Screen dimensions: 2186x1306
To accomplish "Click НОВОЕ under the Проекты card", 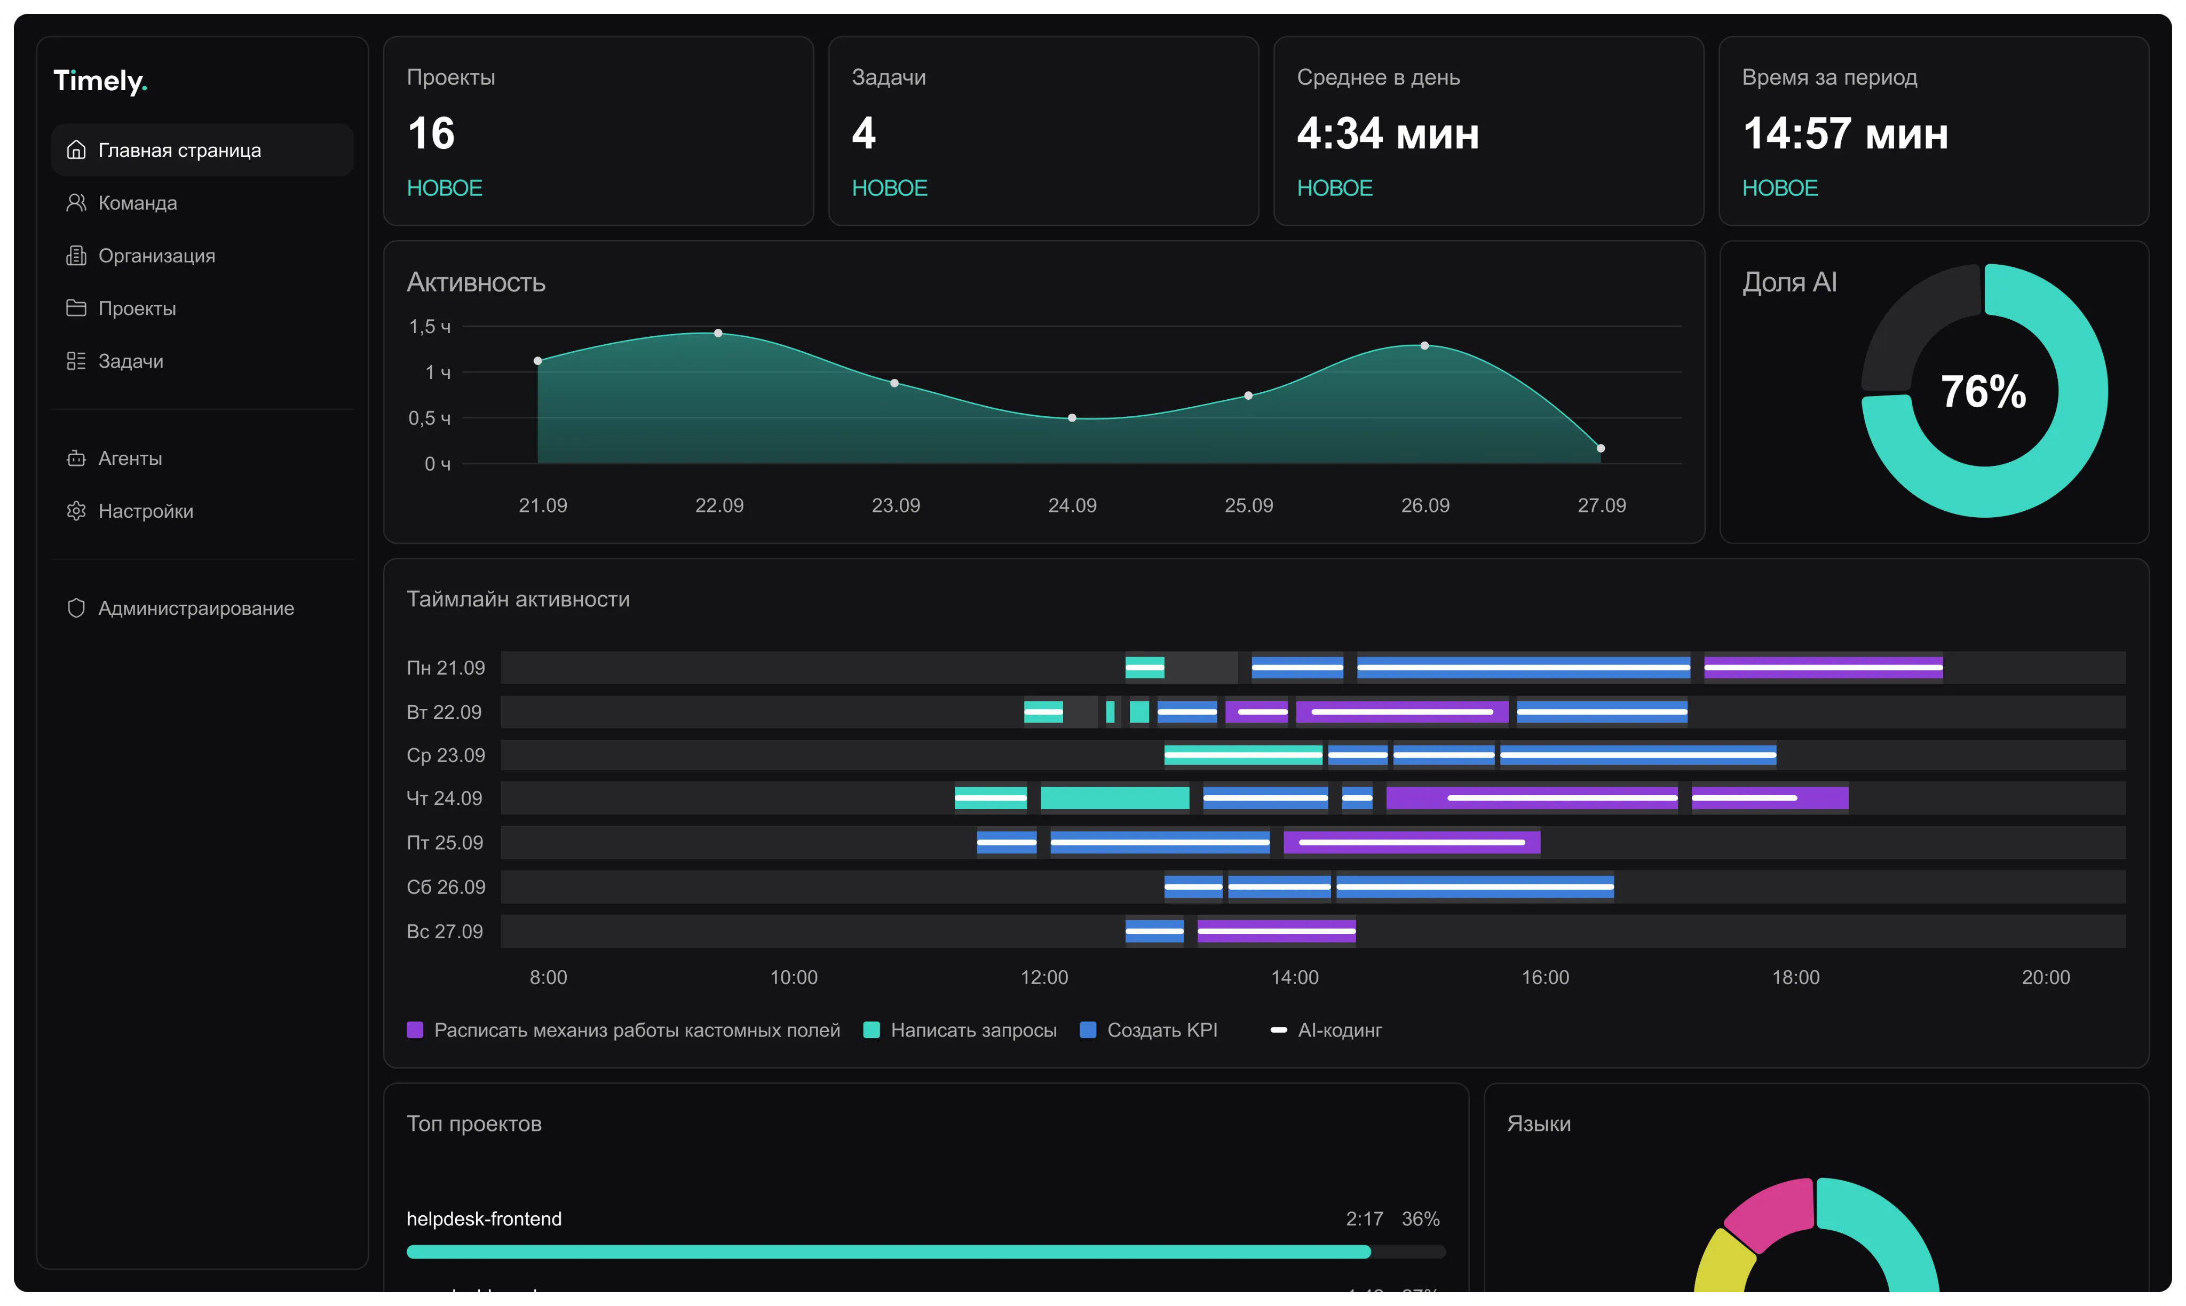I will [x=445, y=188].
